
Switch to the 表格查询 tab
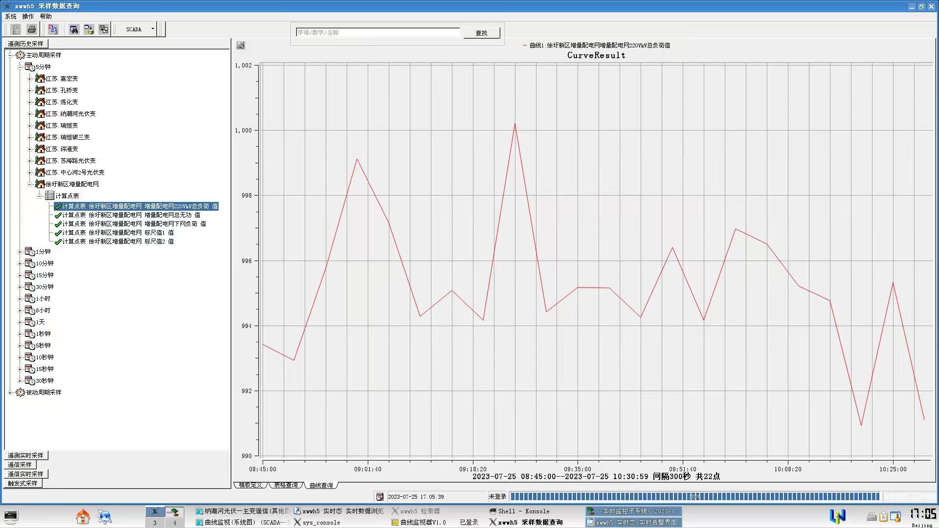(x=286, y=485)
